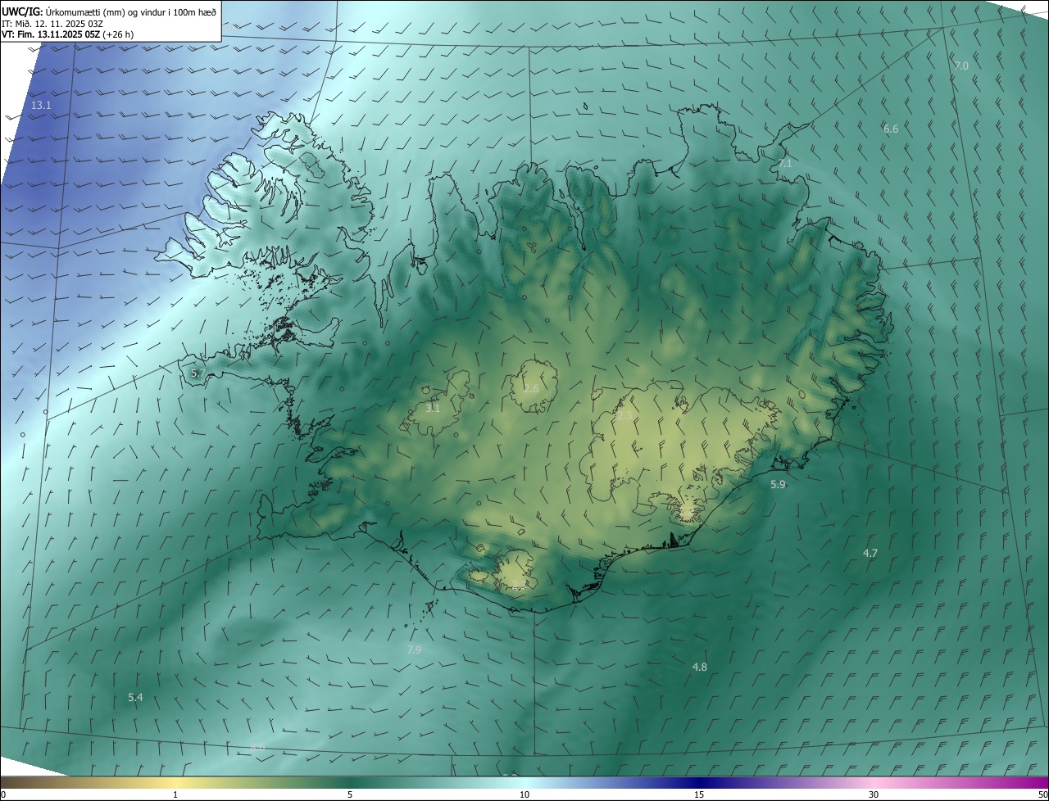The image size is (1049, 801).
Task: Click the 5.7 value on the western peninsula
Action: click(198, 373)
